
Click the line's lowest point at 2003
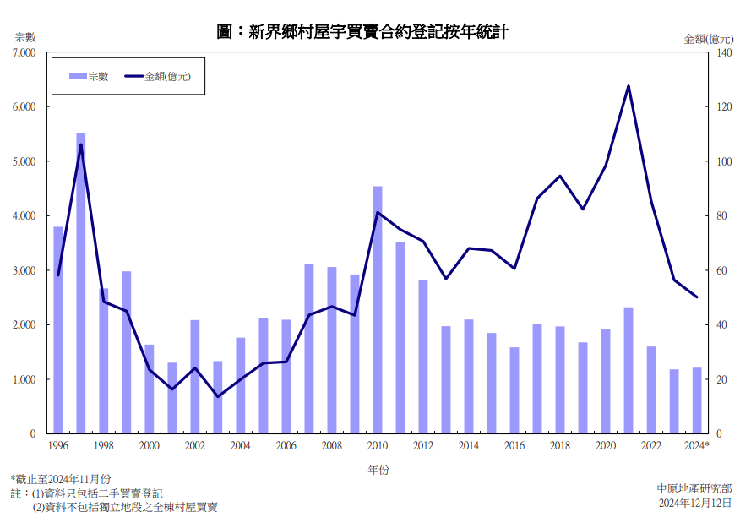pos(218,396)
